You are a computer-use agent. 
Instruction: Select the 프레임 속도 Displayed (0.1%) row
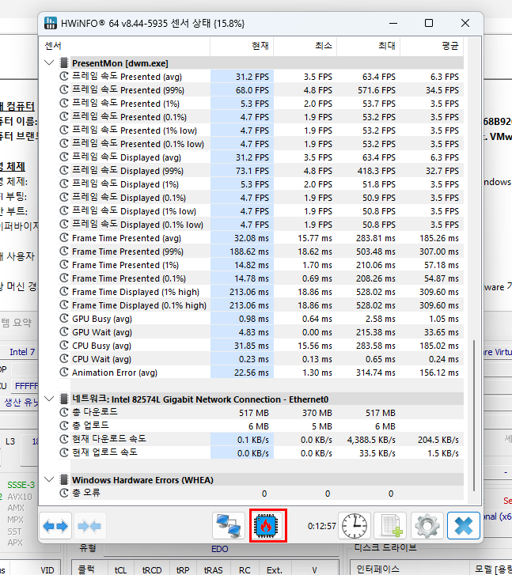[260, 198]
